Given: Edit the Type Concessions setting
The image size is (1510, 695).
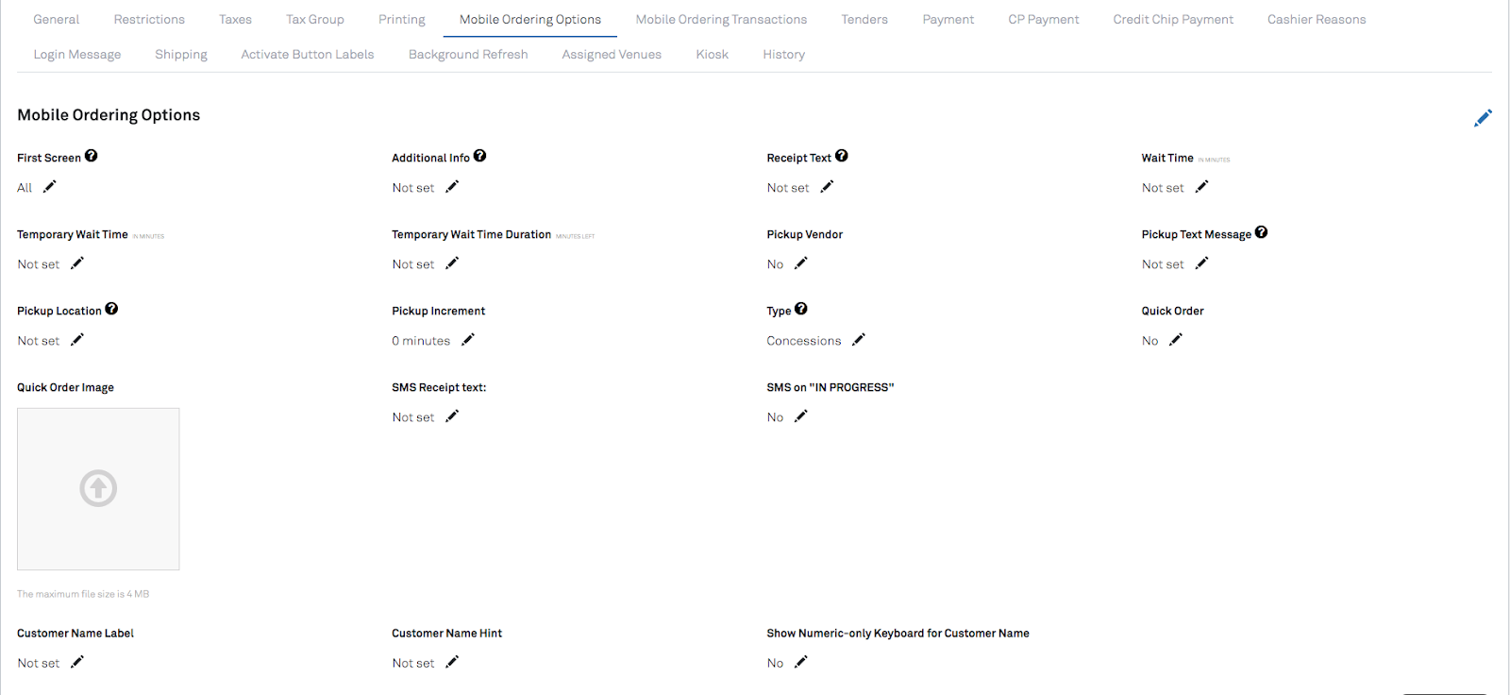Looking at the screenshot, I should (x=859, y=340).
